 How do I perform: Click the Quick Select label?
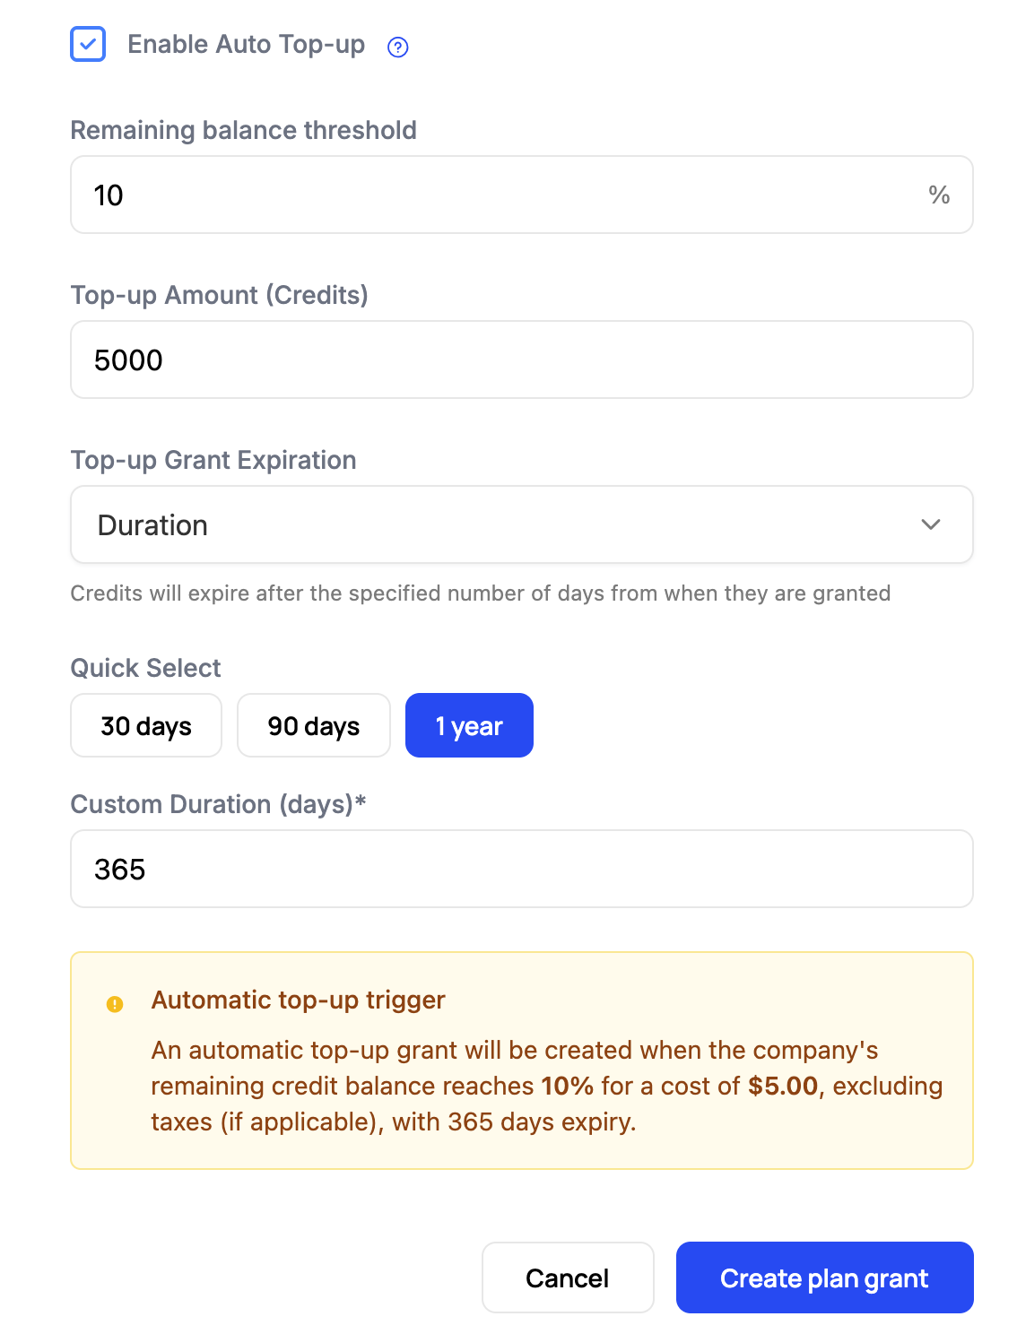pos(145,667)
